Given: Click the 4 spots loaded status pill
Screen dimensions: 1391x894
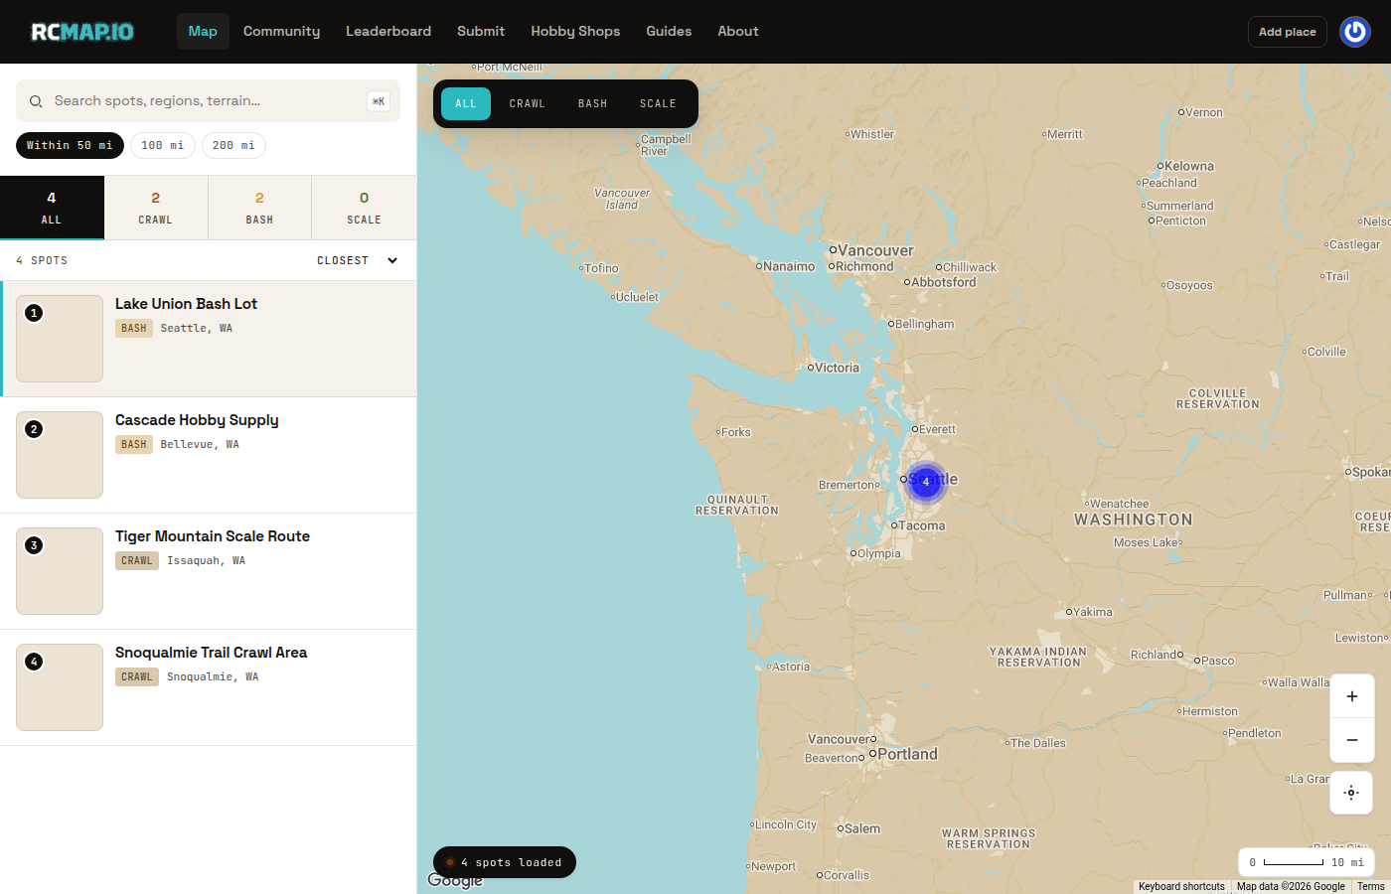Looking at the screenshot, I should [505, 862].
